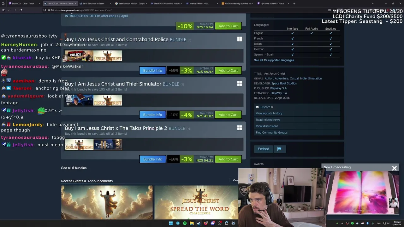
Task: Click the report flag icon beside Embed
Action: pyautogui.click(x=279, y=149)
